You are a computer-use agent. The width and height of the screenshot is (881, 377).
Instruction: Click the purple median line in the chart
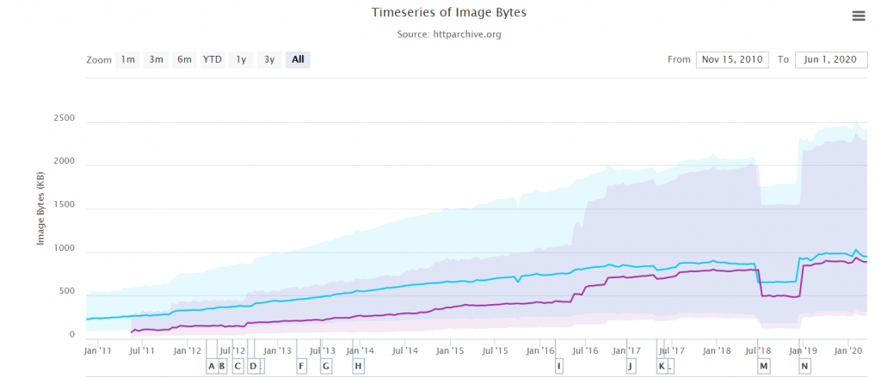coord(430,310)
